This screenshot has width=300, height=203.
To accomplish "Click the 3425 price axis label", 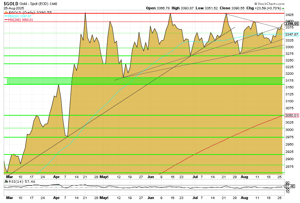I will click(289, 15).
